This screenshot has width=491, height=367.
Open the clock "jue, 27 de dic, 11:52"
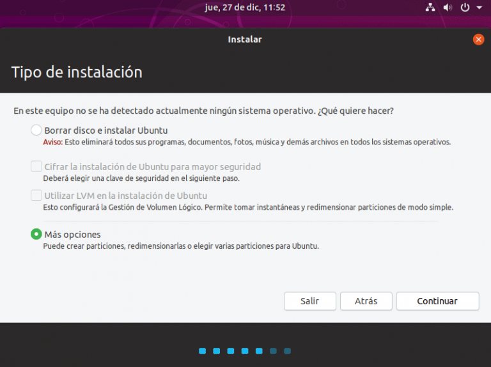pos(245,7)
